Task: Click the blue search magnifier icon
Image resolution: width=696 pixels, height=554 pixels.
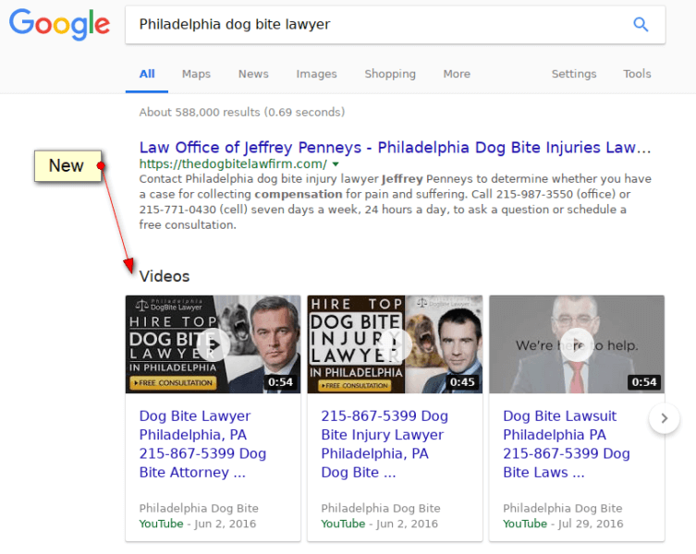Action: click(x=641, y=24)
